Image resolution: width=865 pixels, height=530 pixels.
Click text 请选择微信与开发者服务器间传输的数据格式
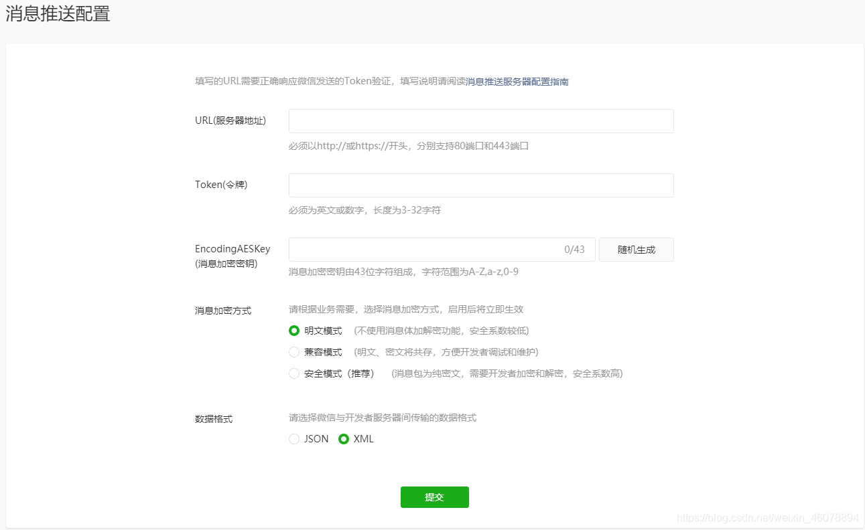(x=383, y=418)
